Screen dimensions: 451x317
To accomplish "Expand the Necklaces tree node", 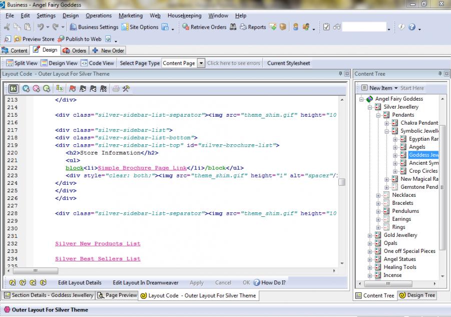I will [378, 195].
